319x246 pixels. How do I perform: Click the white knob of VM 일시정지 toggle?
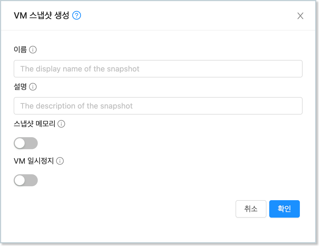[20, 180]
